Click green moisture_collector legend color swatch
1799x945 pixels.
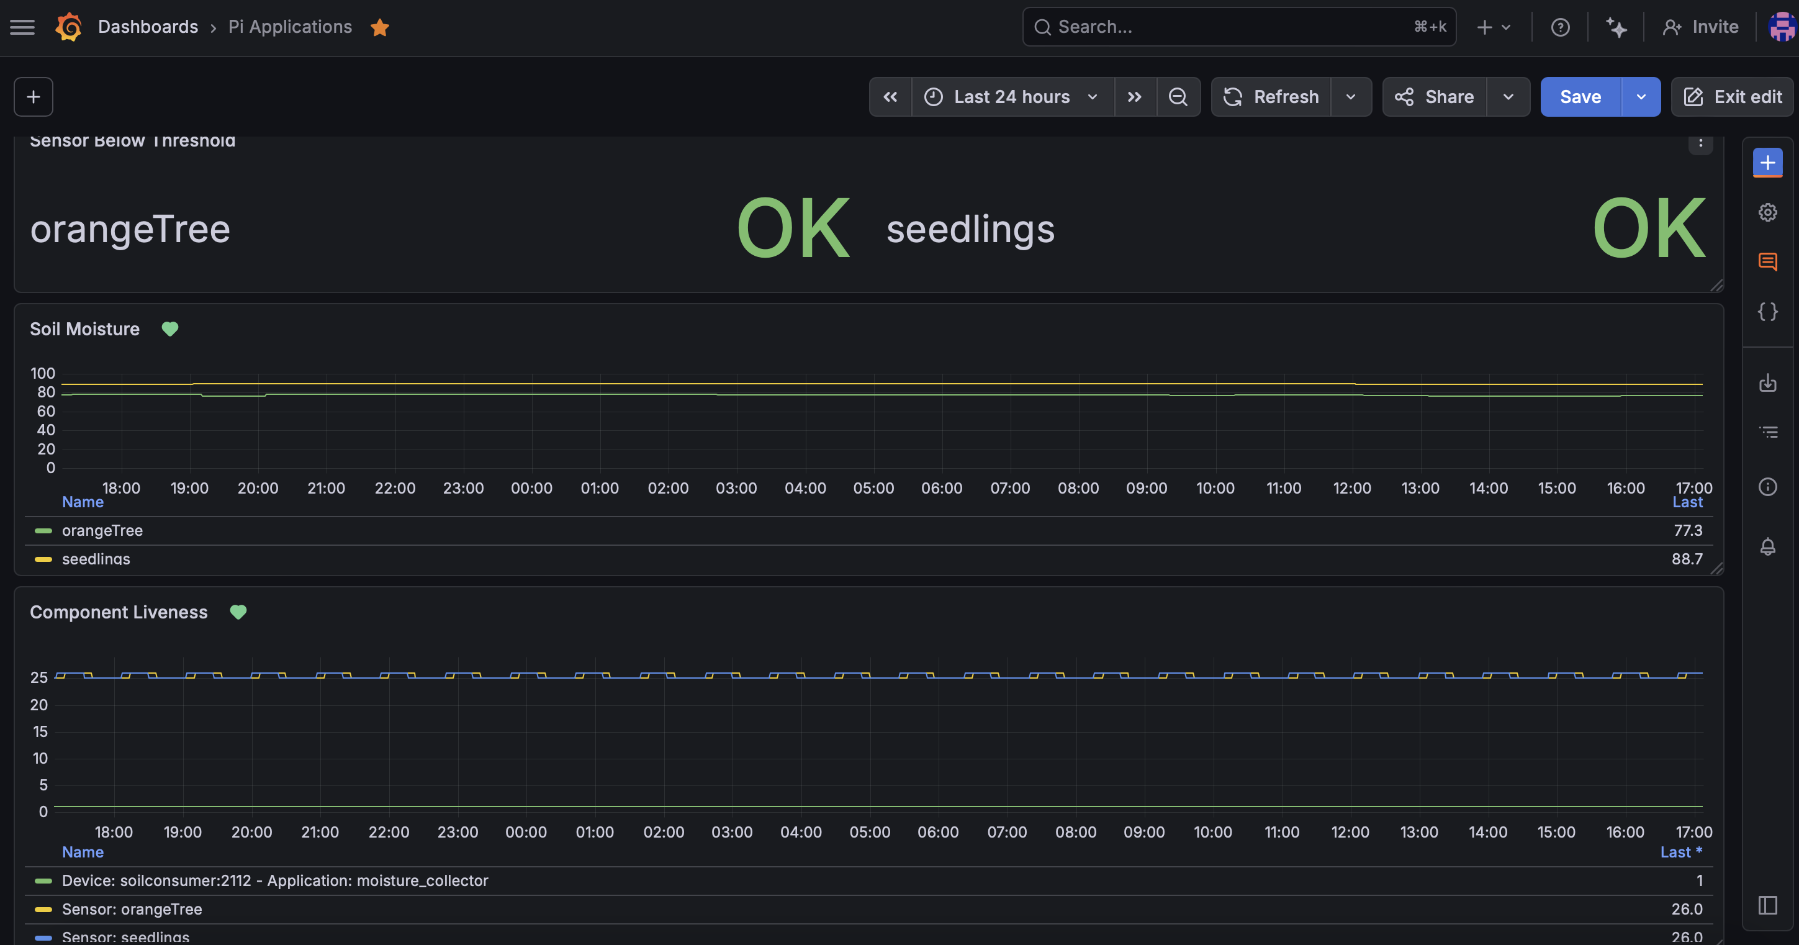[x=43, y=881]
